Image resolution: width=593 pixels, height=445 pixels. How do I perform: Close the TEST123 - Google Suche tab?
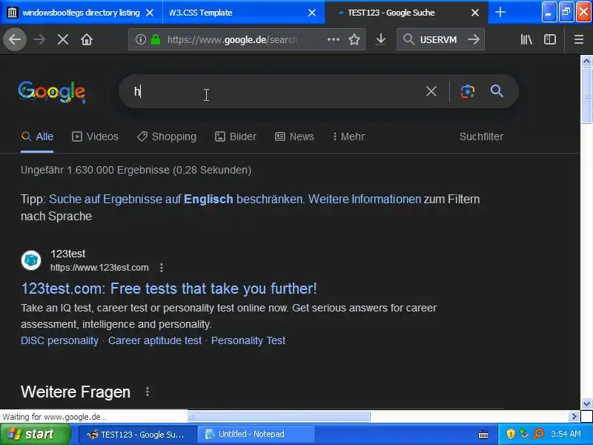pyautogui.click(x=475, y=13)
